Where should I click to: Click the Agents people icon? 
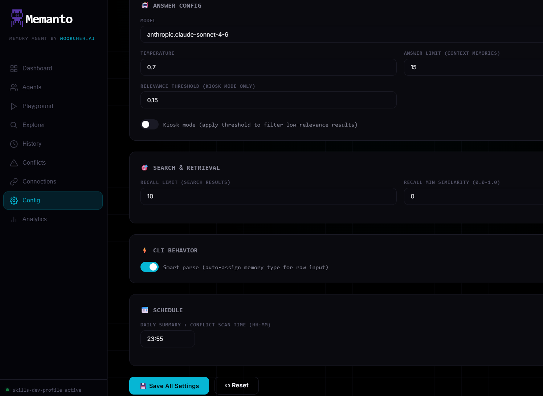(14, 87)
